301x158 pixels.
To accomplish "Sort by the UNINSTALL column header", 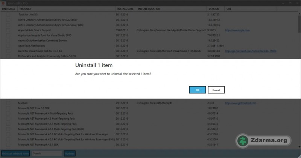I will pyautogui.click(x=9, y=9).
